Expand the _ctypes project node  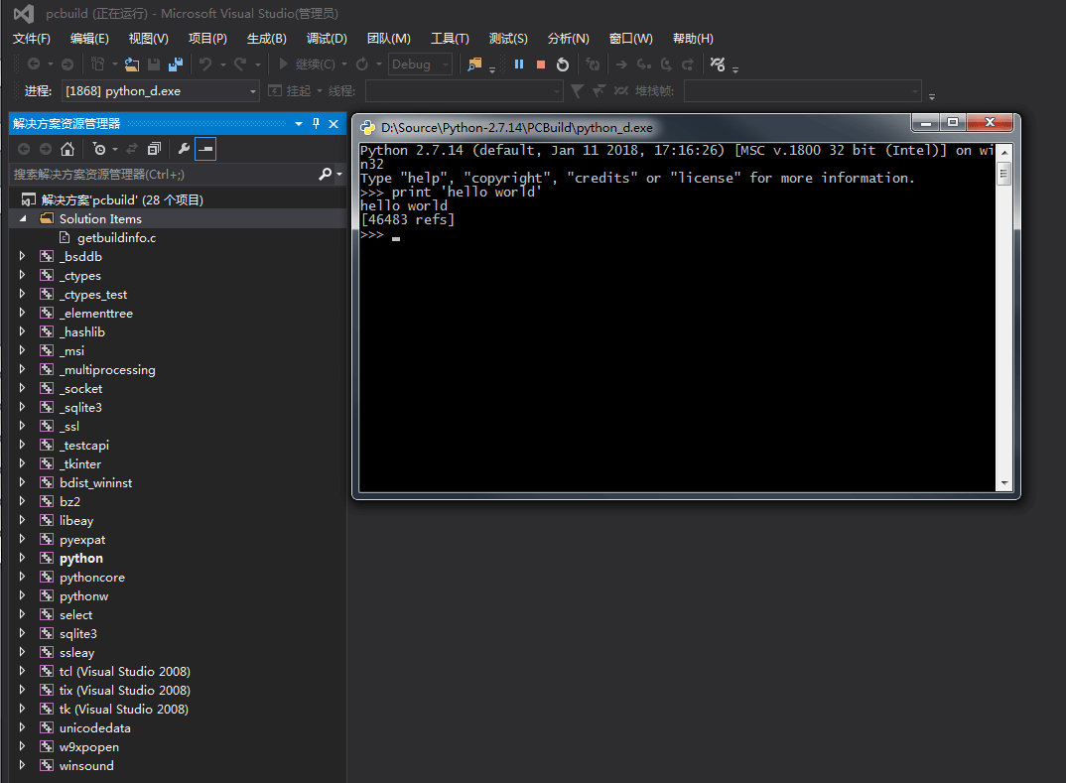tap(23, 275)
